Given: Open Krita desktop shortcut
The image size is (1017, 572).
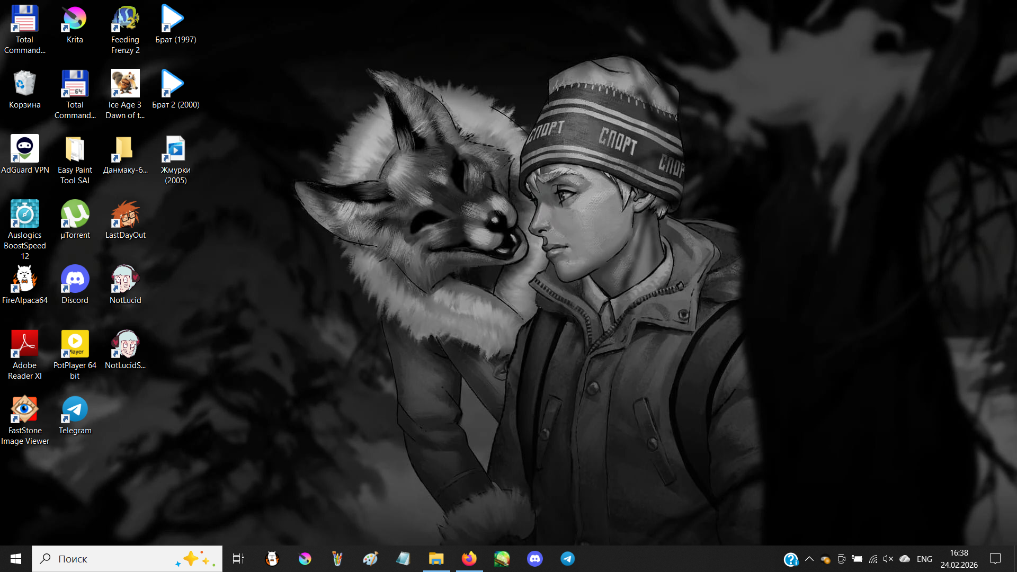Looking at the screenshot, I should pyautogui.click(x=75, y=20).
